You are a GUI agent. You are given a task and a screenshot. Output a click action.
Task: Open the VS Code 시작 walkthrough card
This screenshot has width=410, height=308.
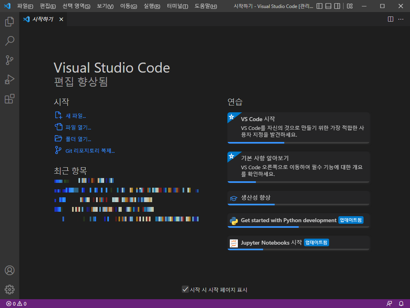point(298,128)
